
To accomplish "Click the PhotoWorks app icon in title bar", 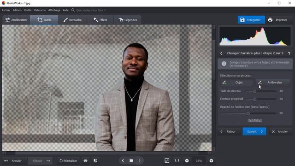I will (3, 3).
